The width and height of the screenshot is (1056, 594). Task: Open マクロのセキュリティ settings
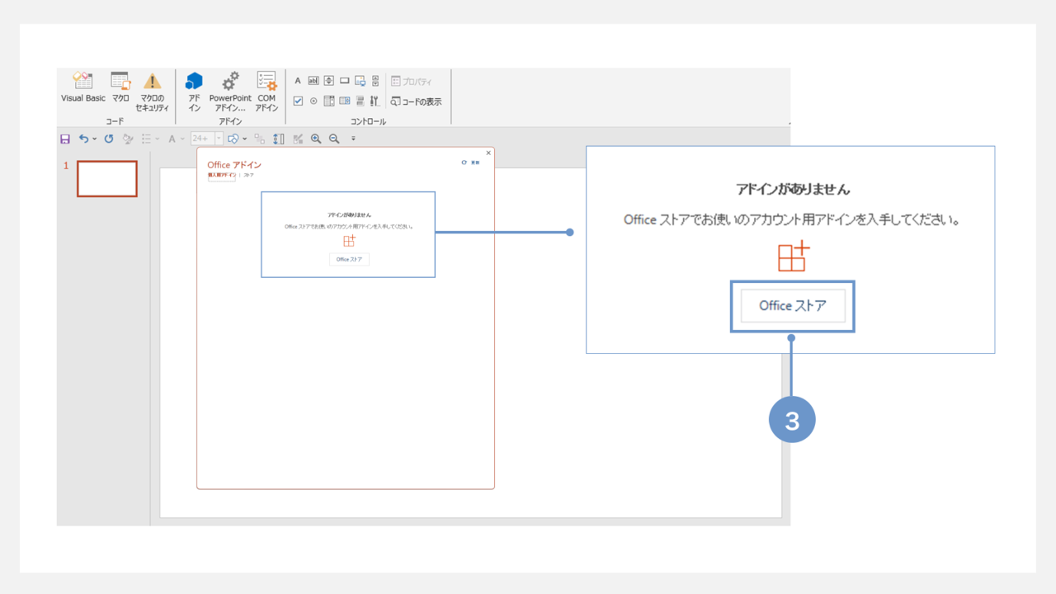152,92
